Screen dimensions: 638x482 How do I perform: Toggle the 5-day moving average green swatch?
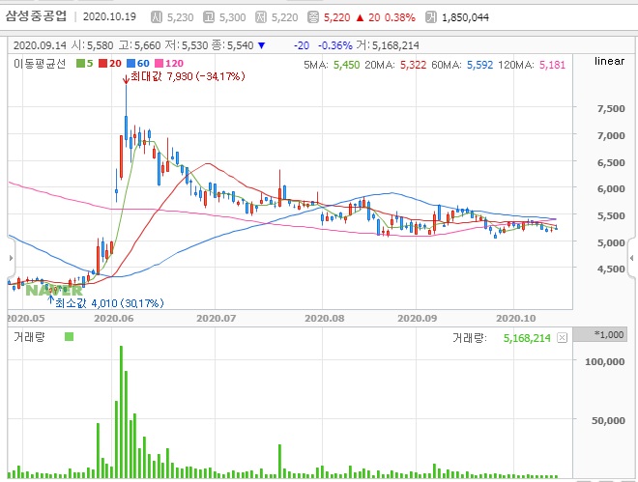(x=80, y=64)
